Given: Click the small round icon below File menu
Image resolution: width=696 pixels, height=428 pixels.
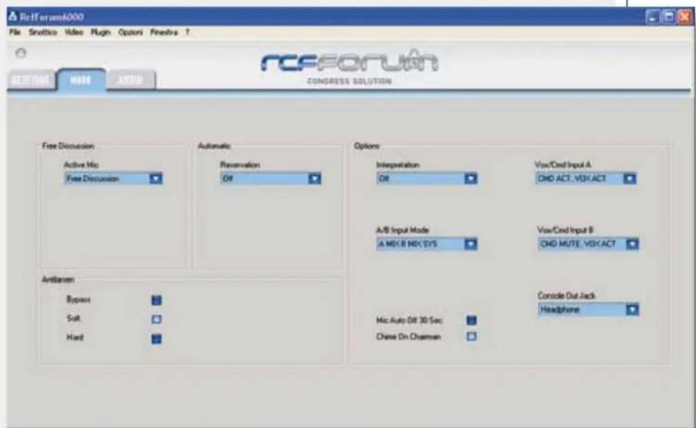Looking at the screenshot, I should 20,53.
